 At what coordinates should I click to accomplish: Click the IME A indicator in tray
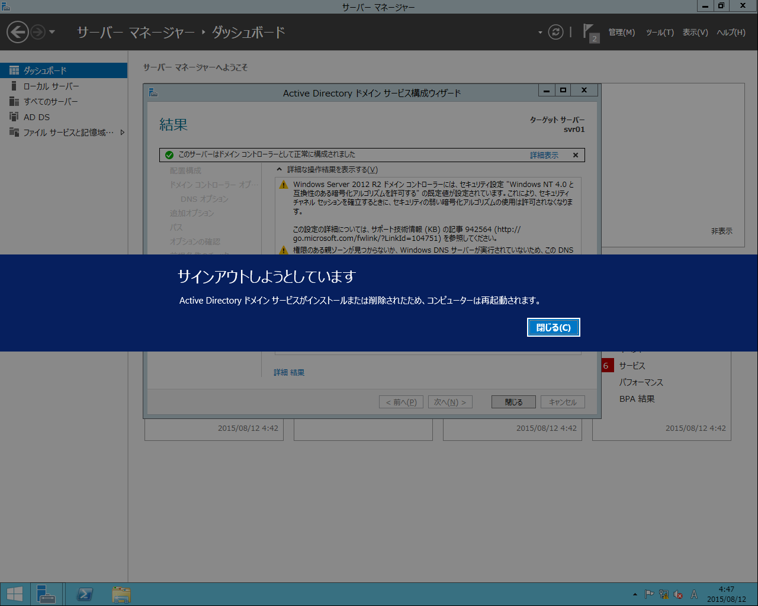point(694,594)
